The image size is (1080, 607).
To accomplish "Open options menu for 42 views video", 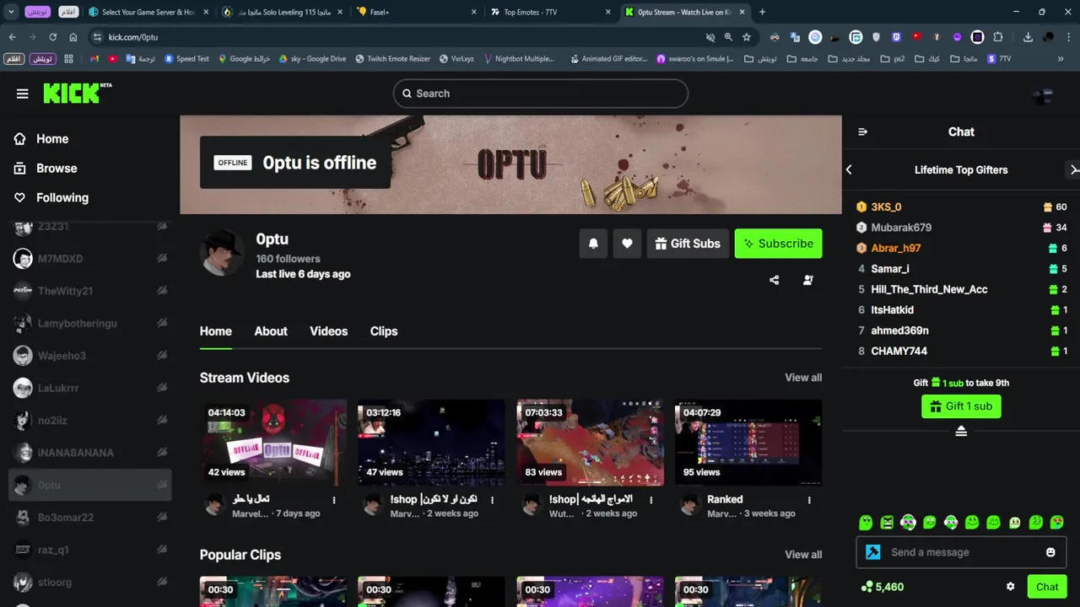I will point(334,500).
